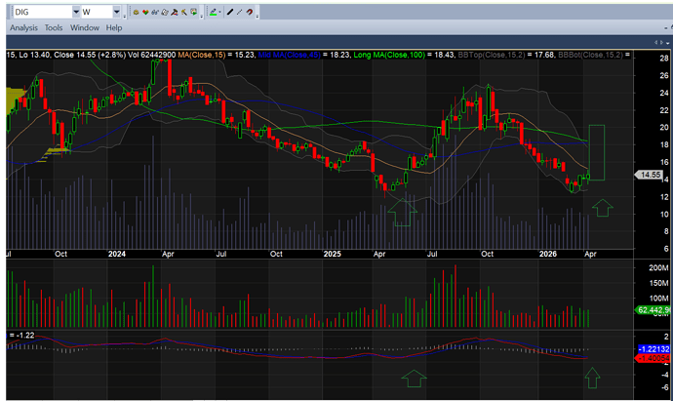673x401 pixels.
Task: Click the binoculars icon in the toolbar
Action: click(x=155, y=13)
